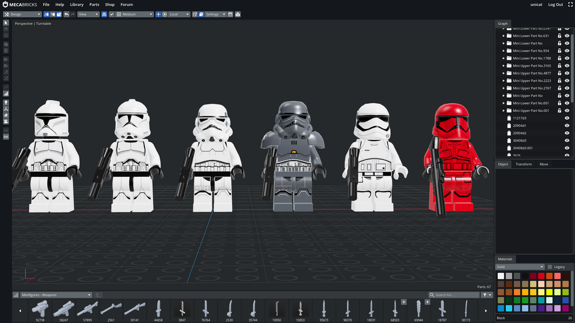Toggle lock on Mini Lower Part No.1788
Screen dimensions: 575x323
point(559,58)
